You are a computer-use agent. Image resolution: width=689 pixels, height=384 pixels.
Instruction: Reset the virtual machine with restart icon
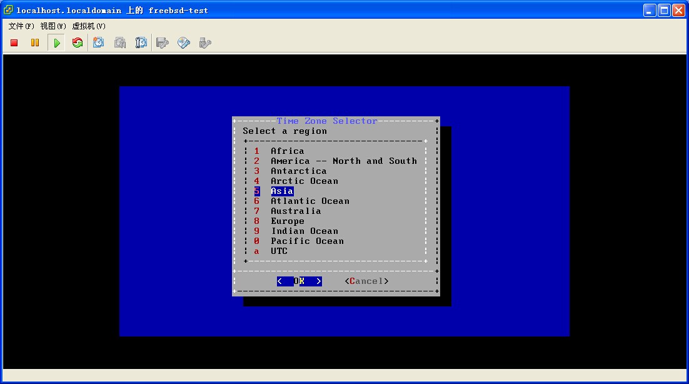point(78,43)
